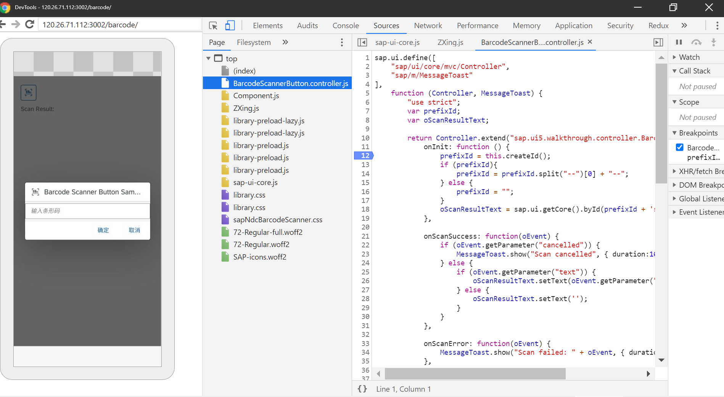Switch to ZXing.js editor tab

click(x=450, y=42)
